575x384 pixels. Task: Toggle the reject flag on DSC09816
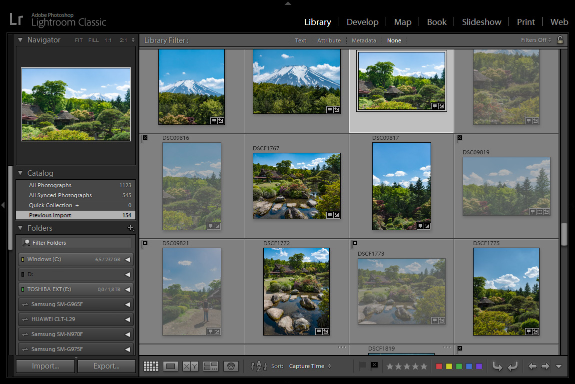(145, 138)
